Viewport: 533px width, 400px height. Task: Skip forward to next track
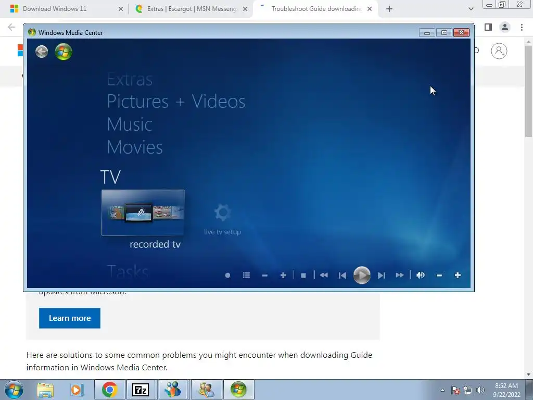click(382, 275)
